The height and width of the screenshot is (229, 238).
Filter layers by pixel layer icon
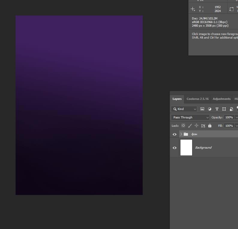202,109
